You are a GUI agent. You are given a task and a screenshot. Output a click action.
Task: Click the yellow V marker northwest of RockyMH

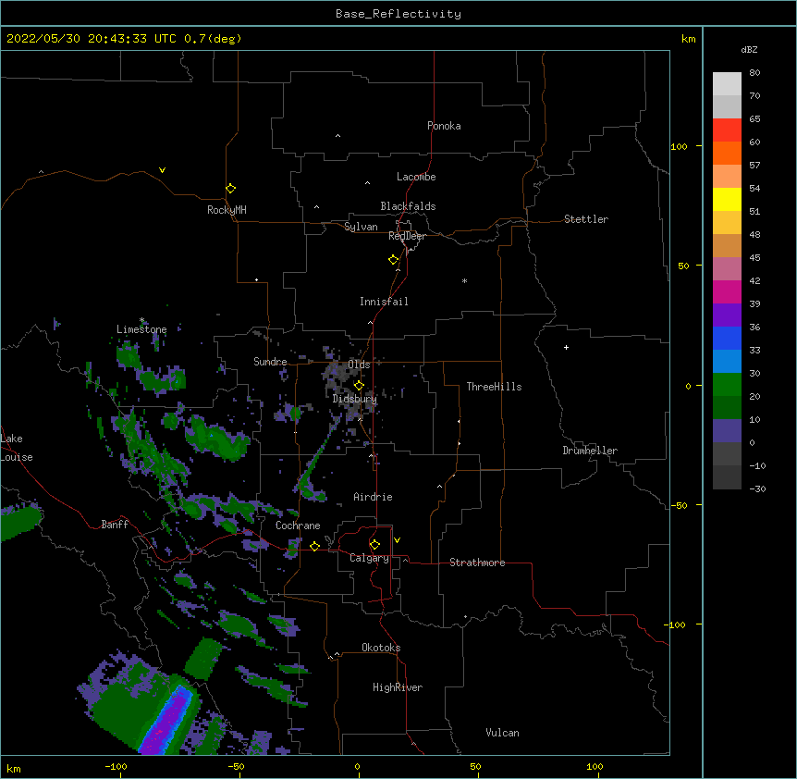(x=162, y=170)
